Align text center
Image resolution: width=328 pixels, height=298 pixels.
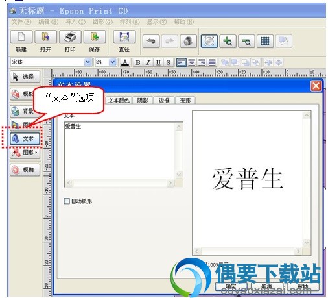(x=191, y=62)
